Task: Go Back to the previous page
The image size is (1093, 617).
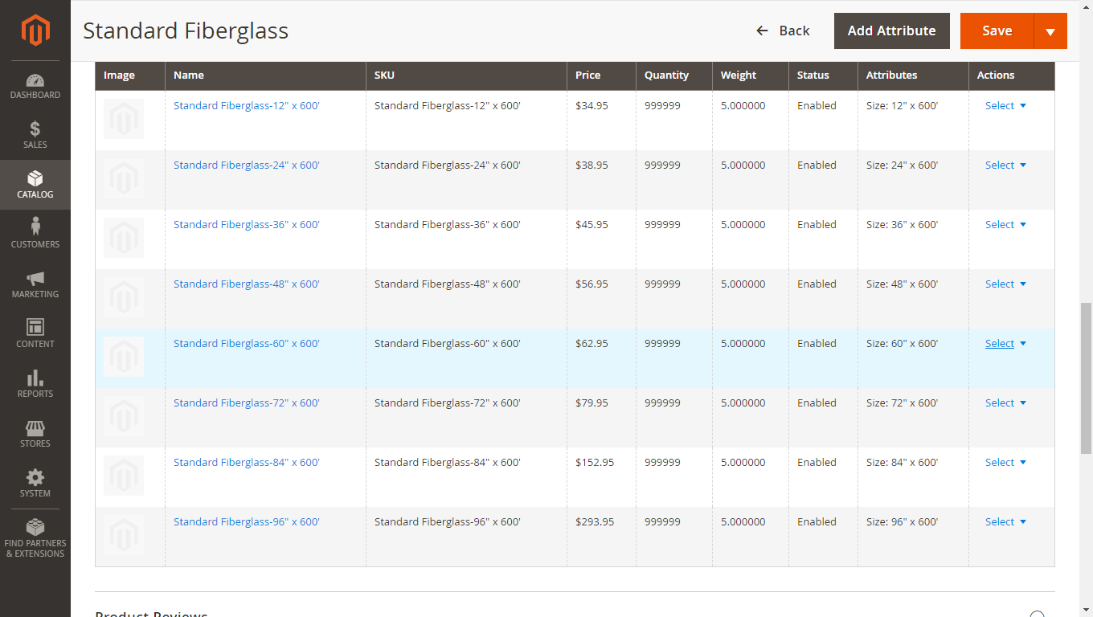Action: pos(784,31)
